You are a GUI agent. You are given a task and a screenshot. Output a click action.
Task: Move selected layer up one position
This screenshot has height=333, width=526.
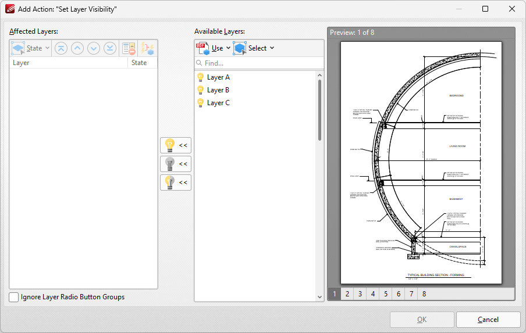pos(77,48)
